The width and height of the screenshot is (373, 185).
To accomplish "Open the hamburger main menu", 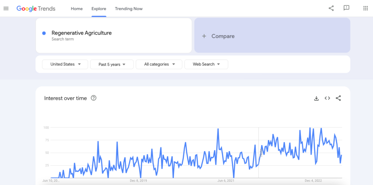I will coord(6,8).
